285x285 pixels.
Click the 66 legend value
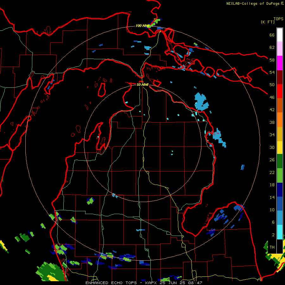(272, 35)
